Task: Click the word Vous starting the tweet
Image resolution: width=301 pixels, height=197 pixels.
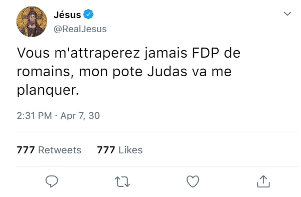Action: [x=33, y=53]
